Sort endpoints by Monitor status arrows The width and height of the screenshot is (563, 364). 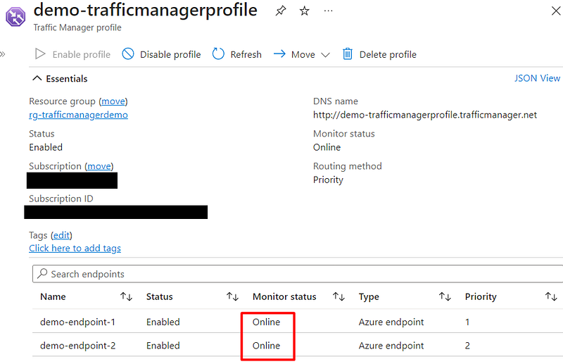[x=339, y=296]
